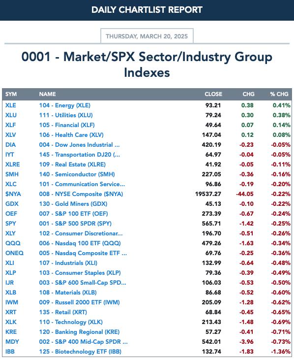Image resolution: width=294 pixels, height=360 pixels.
Task: Open 110 - Technology (XLK) chart link
Action: (x=71, y=322)
